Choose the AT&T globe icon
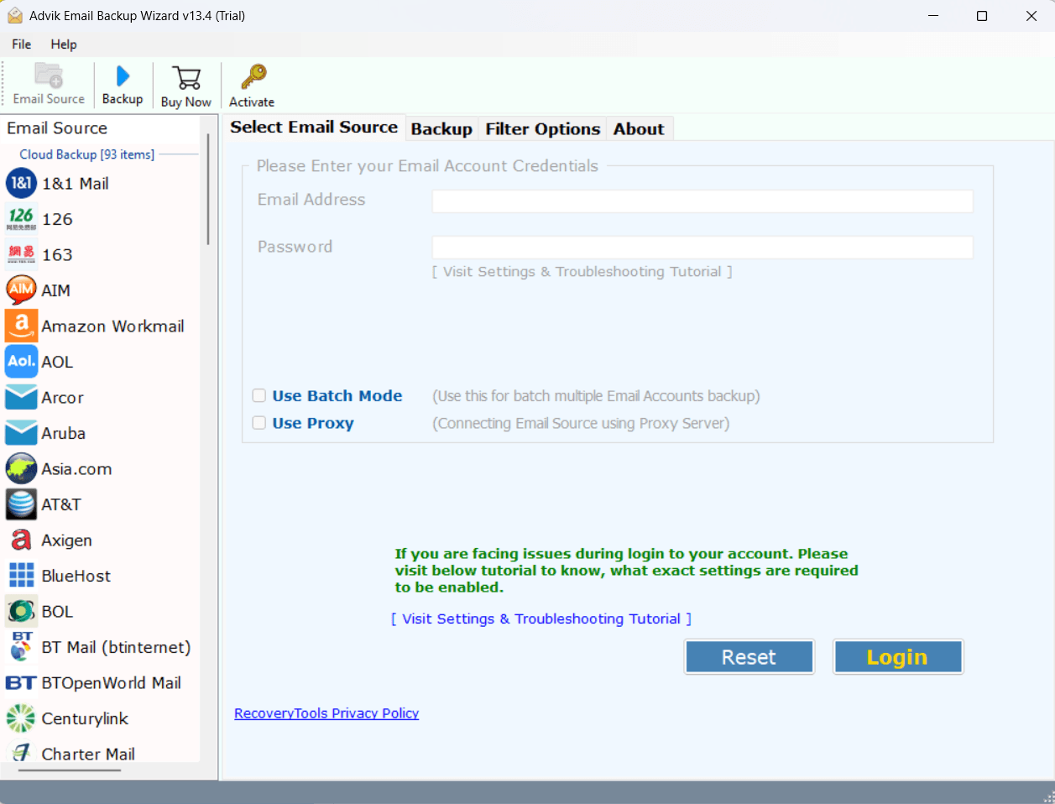This screenshot has width=1055, height=804. (x=21, y=504)
